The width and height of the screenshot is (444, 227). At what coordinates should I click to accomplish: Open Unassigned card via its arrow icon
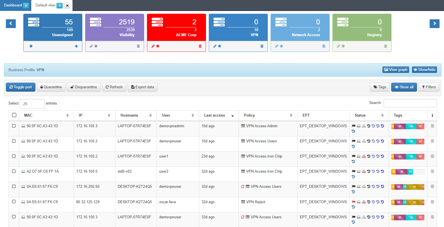[x=76, y=46]
